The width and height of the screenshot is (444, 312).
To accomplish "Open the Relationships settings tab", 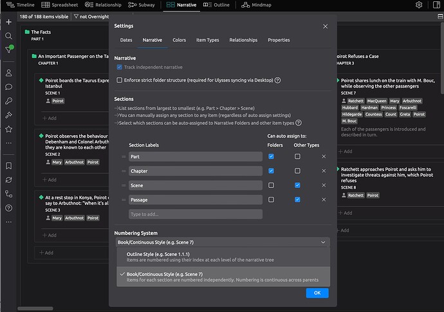I will tap(243, 40).
